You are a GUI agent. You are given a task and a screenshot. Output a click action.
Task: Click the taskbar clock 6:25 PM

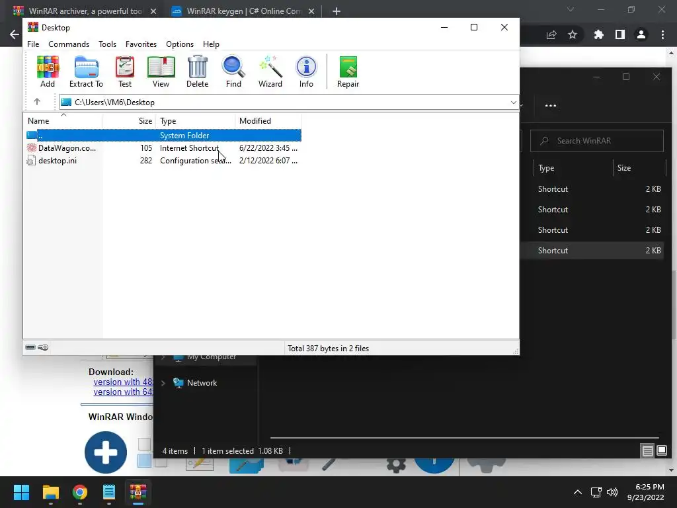coord(645,492)
